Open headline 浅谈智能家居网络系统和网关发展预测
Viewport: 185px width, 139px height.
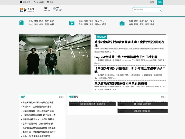pos(121,83)
